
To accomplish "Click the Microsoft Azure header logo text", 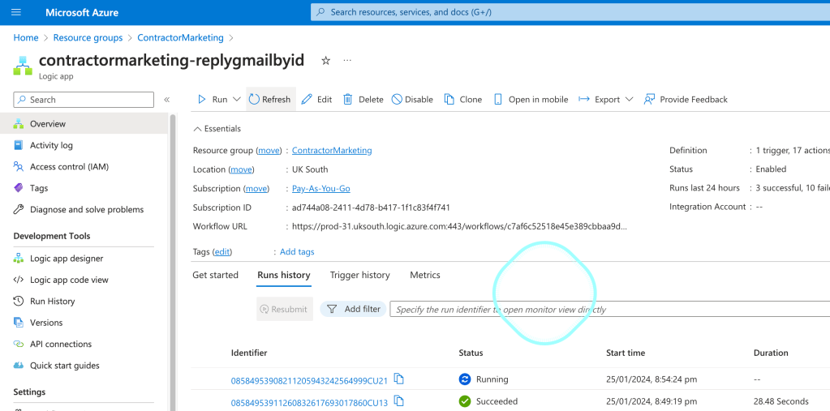I will coord(82,12).
